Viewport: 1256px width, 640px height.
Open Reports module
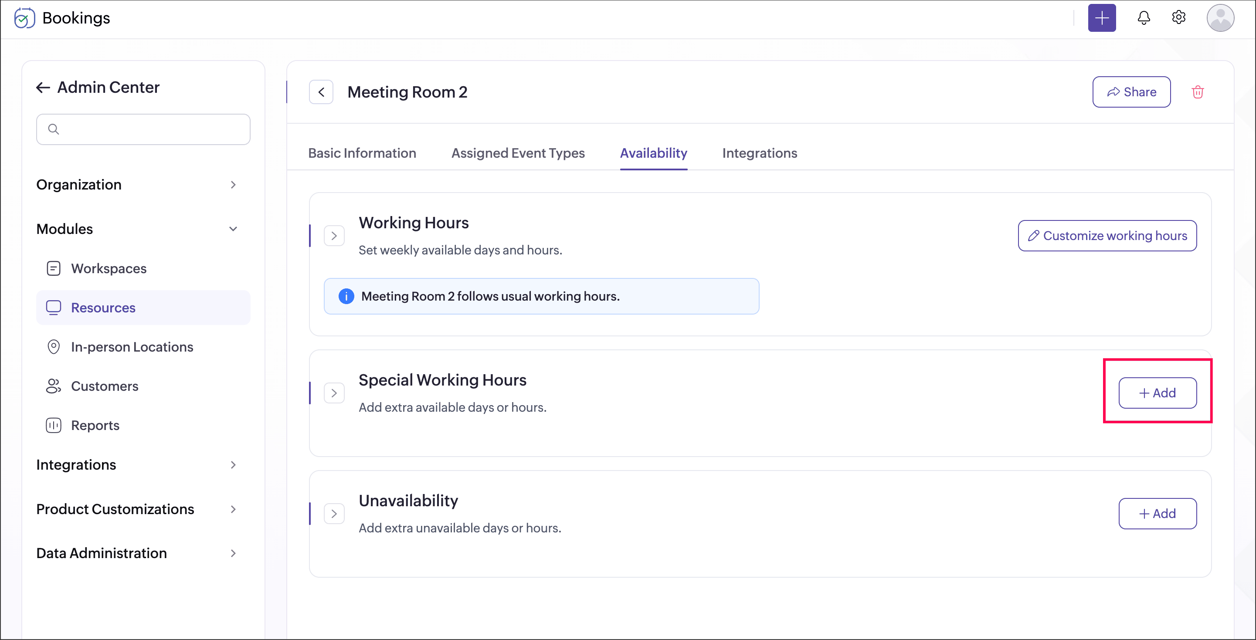(143, 426)
